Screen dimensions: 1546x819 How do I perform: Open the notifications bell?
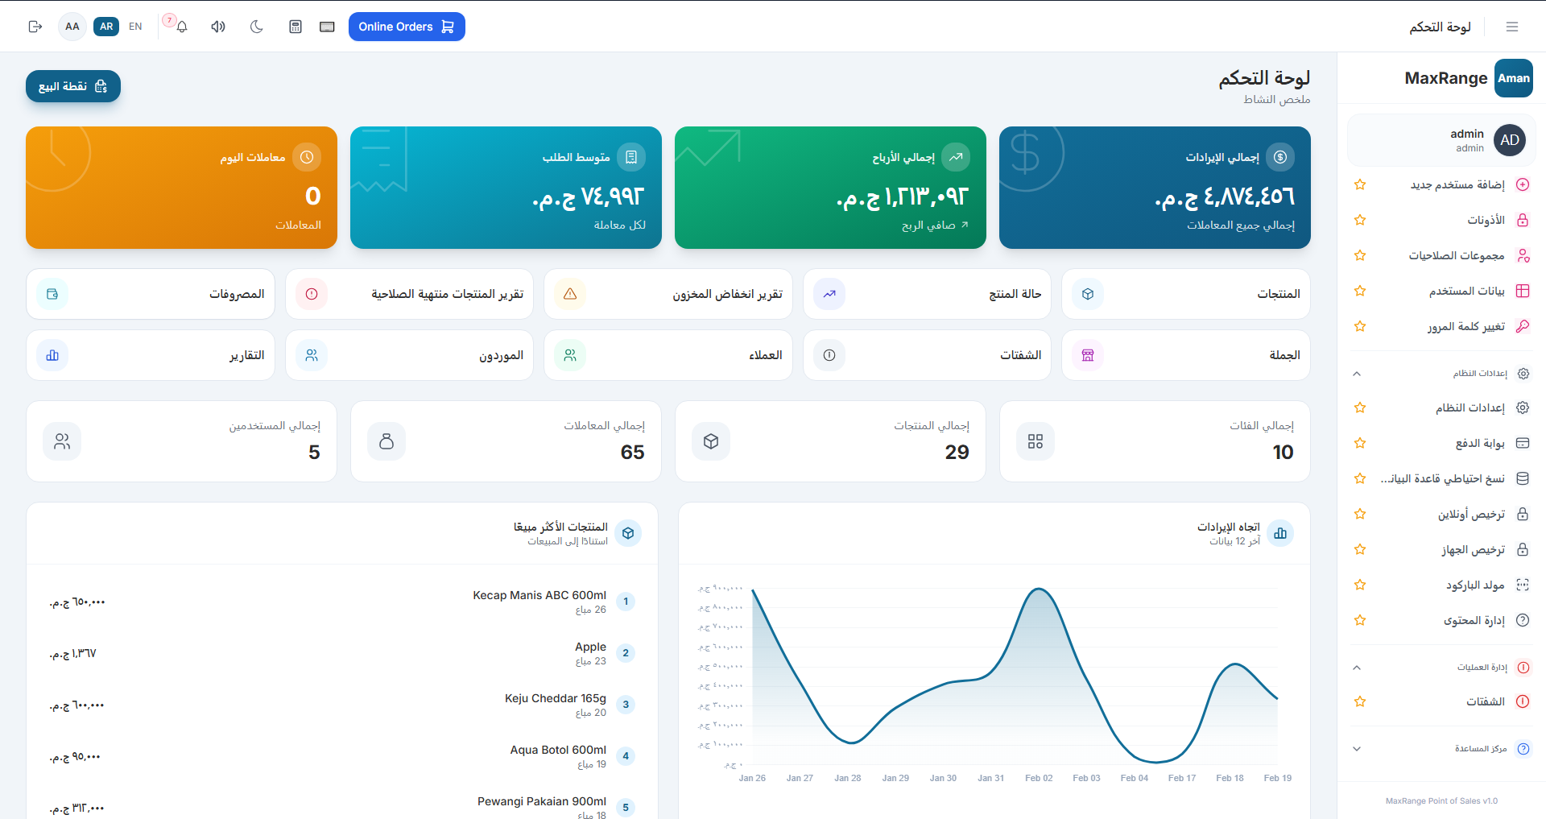pos(182,27)
